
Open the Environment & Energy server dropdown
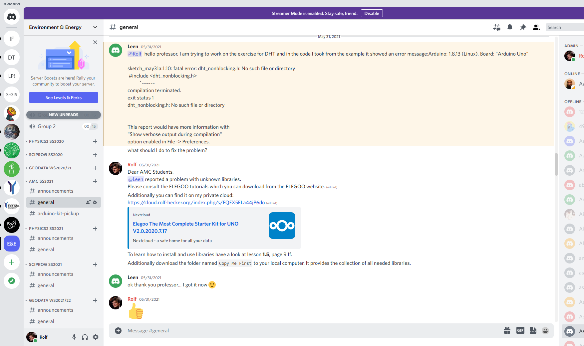coord(63,27)
